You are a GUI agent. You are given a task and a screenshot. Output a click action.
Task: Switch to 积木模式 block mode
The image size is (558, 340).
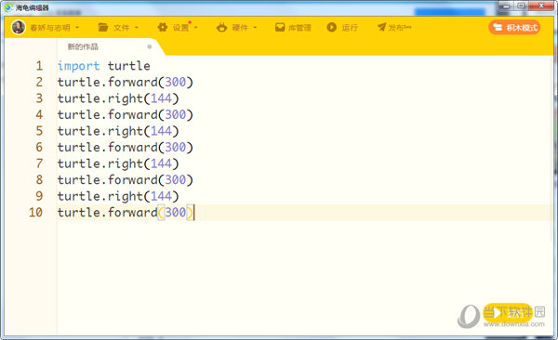[514, 27]
